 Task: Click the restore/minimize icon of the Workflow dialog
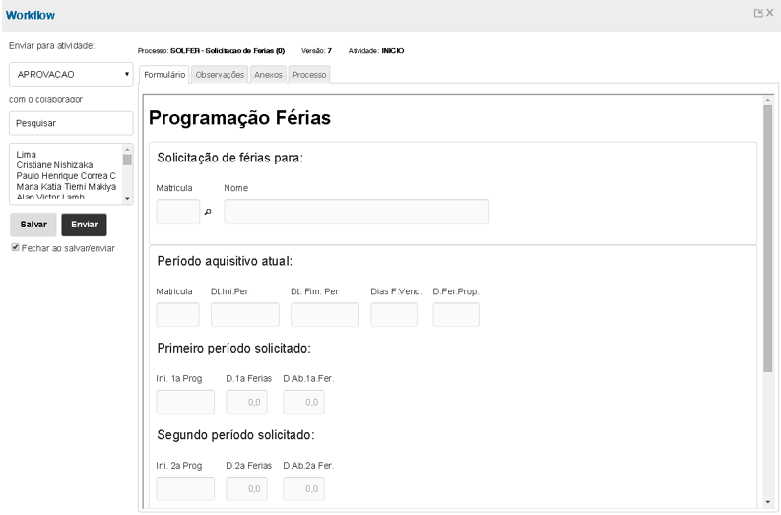coord(759,14)
